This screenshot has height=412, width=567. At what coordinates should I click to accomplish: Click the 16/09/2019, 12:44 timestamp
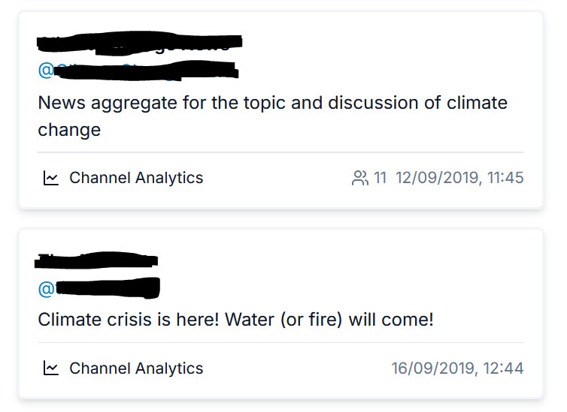[x=457, y=368]
